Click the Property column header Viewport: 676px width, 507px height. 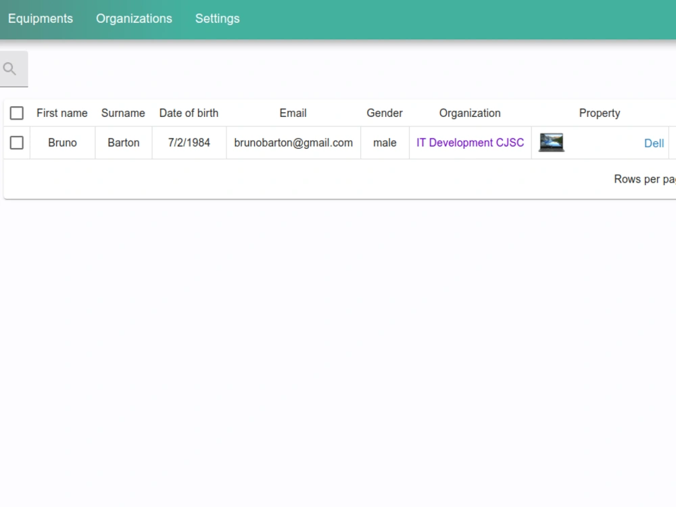point(600,113)
